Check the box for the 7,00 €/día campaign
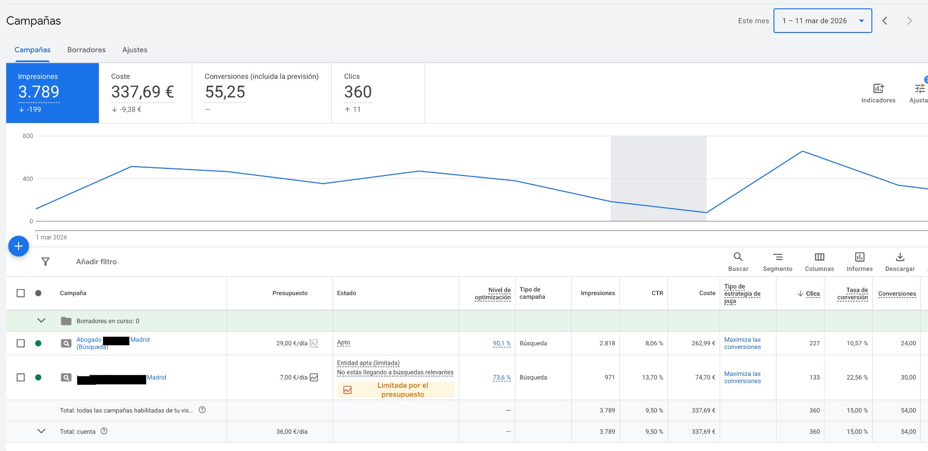The image size is (928, 451). pyautogui.click(x=21, y=377)
